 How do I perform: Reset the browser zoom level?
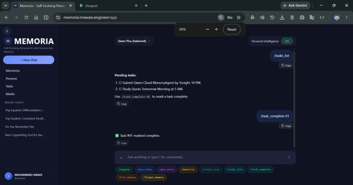click(x=232, y=29)
